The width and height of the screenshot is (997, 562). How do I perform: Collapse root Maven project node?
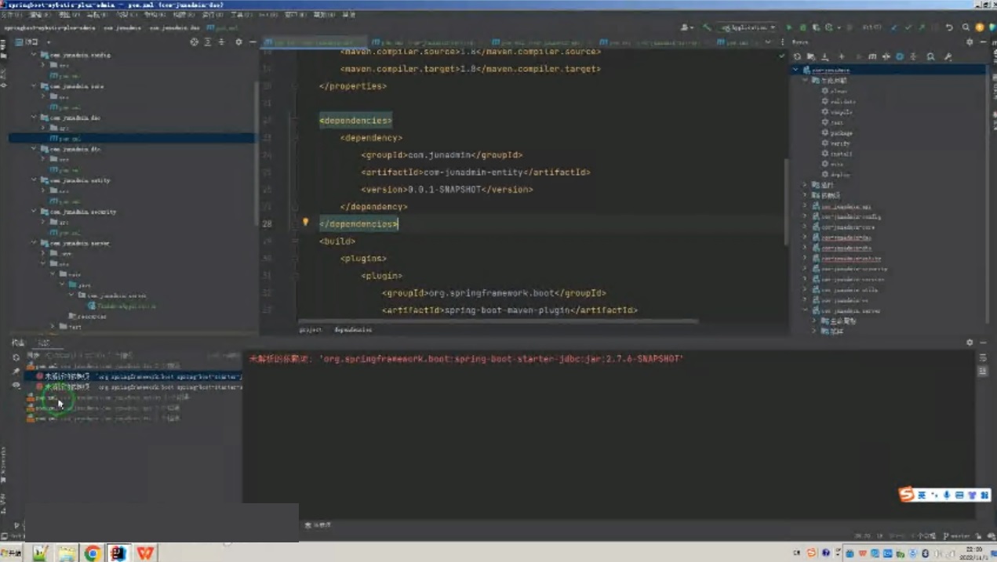(796, 70)
